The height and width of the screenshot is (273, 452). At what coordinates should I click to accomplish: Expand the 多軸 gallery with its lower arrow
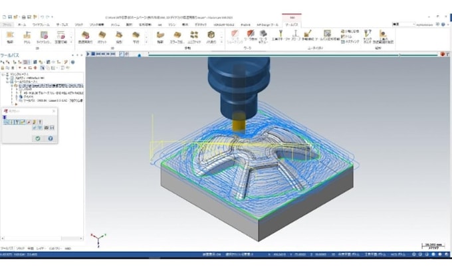pyautogui.click(x=221, y=42)
